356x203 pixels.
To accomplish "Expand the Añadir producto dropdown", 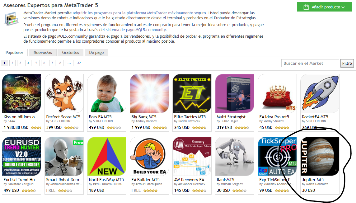I will point(325,7).
